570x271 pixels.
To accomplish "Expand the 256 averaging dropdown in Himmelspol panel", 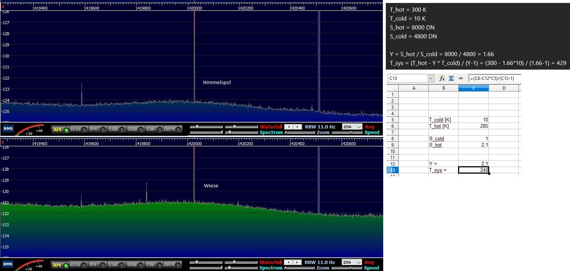I will (352, 127).
